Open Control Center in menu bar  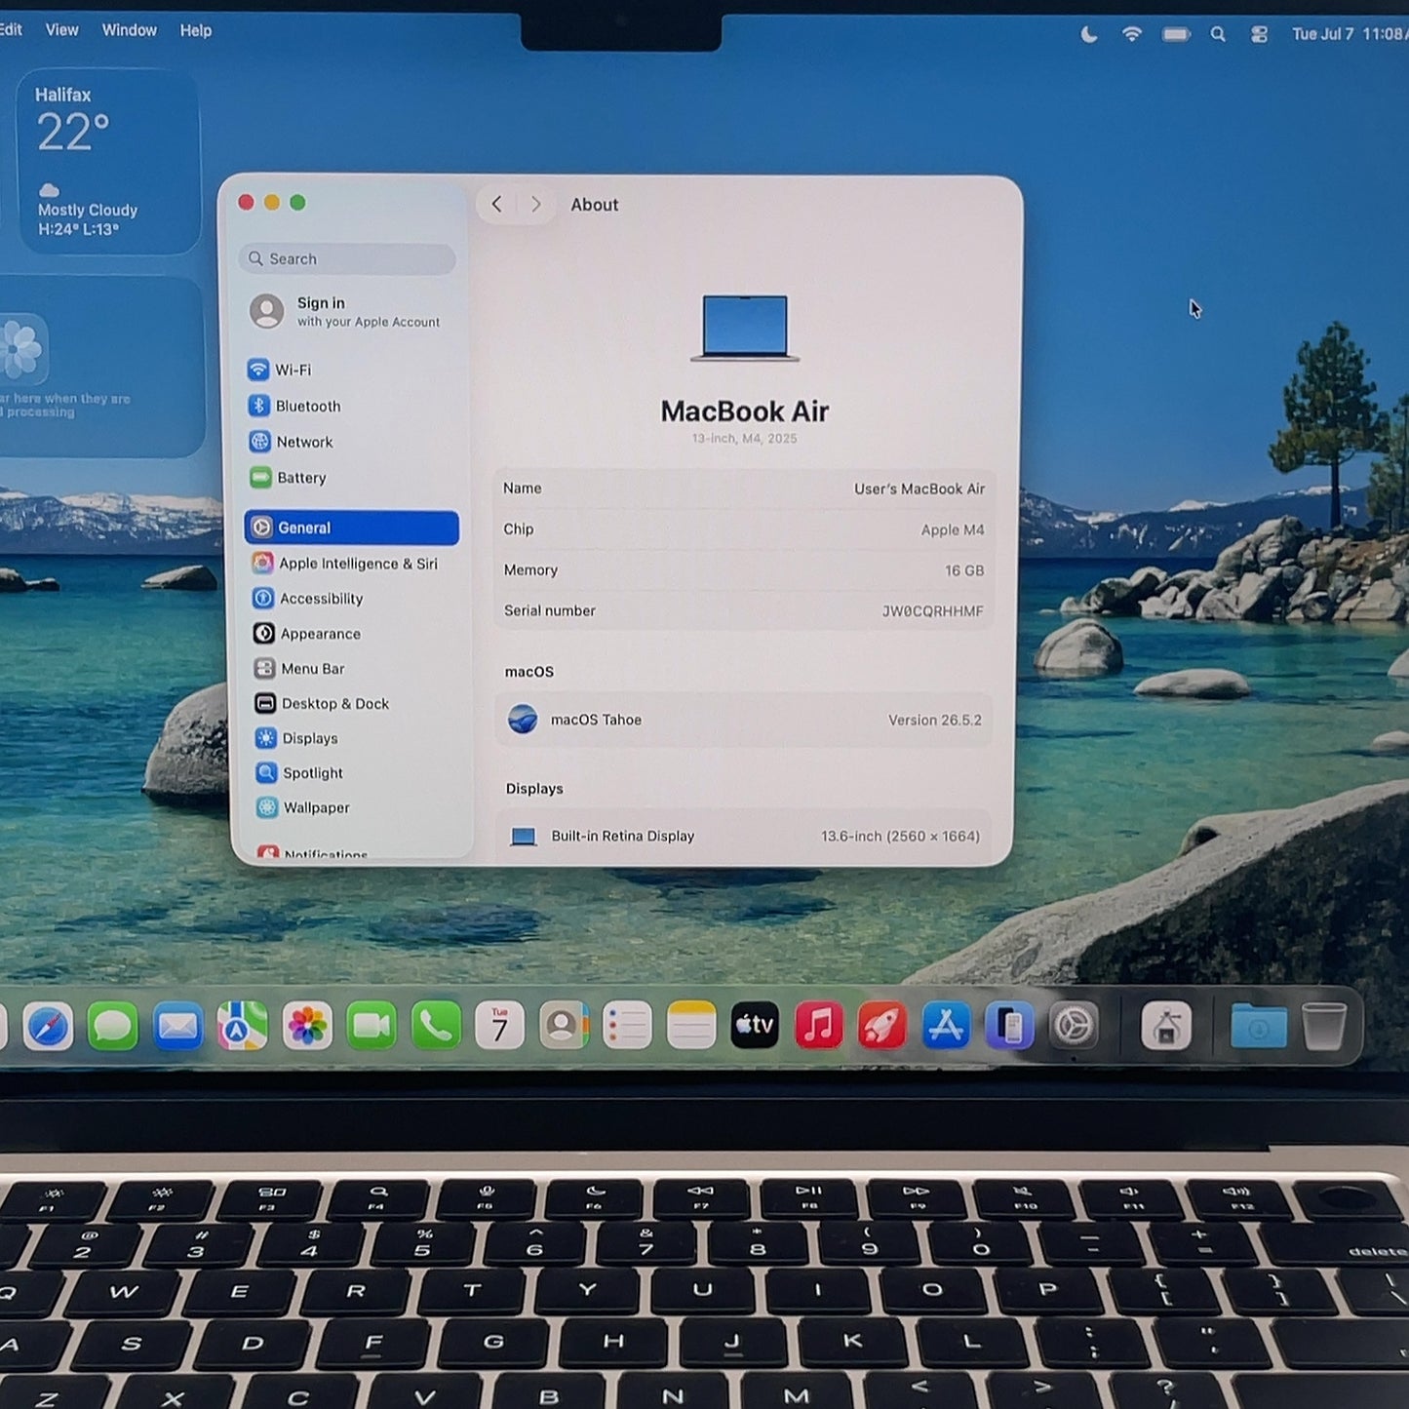pyautogui.click(x=1259, y=34)
